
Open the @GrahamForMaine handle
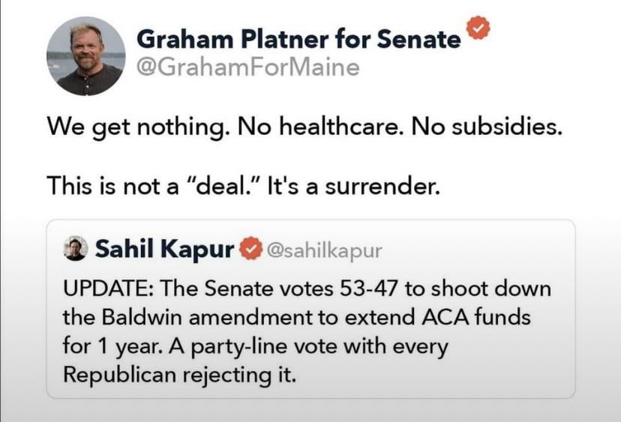pos(248,68)
